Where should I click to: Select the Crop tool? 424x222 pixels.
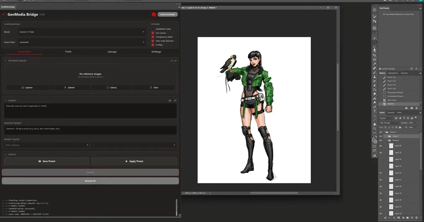(x=375, y=55)
